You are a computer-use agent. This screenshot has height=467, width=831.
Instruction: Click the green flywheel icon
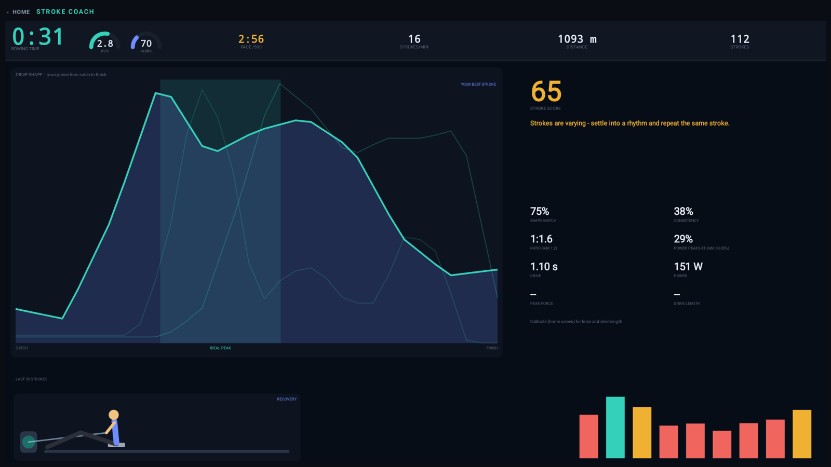pos(29,442)
